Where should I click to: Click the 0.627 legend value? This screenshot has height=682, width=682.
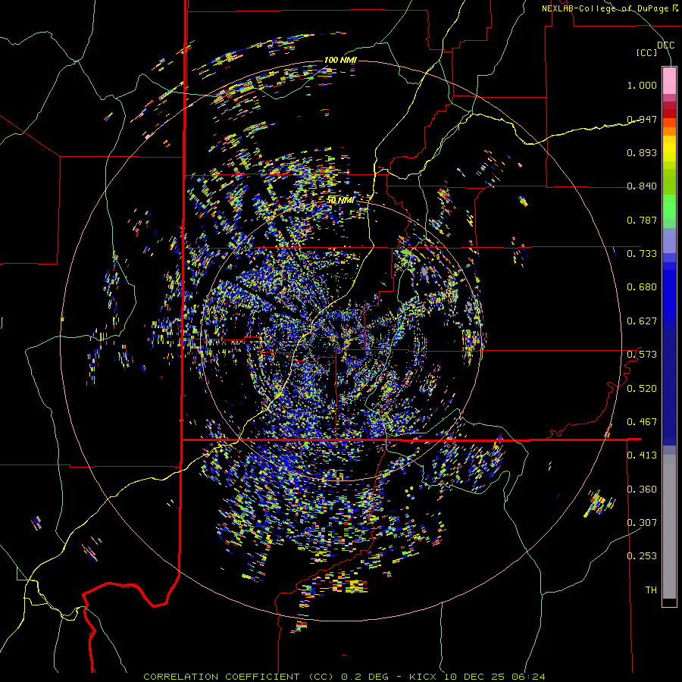pos(642,321)
